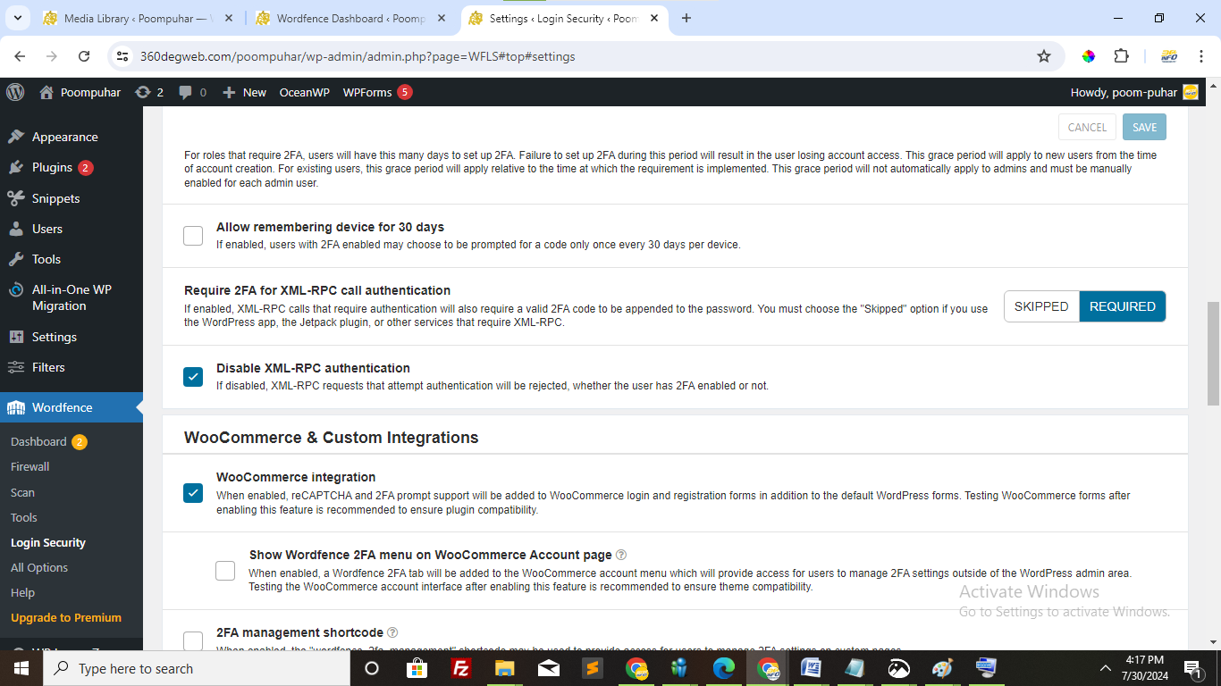1221x686 pixels.
Task: Open a new browser tab
Action: pos(686,18)
